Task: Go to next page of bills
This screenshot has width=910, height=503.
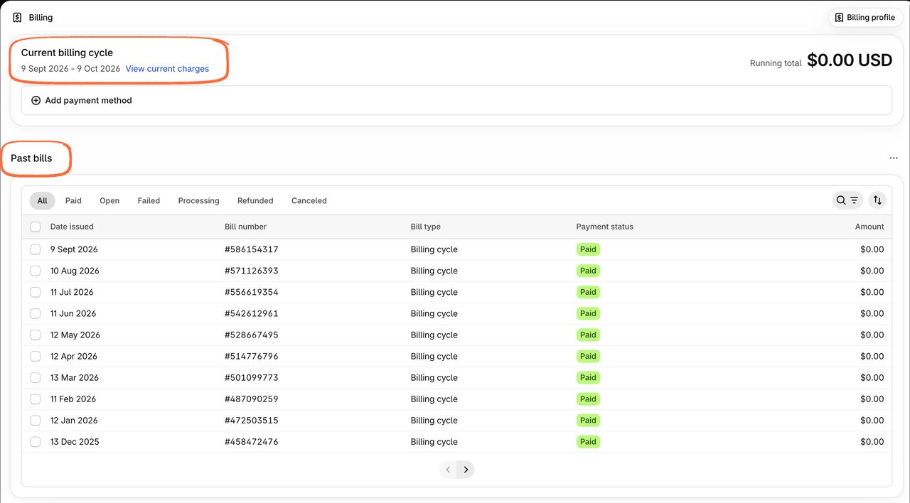Action: pos(466,470)
